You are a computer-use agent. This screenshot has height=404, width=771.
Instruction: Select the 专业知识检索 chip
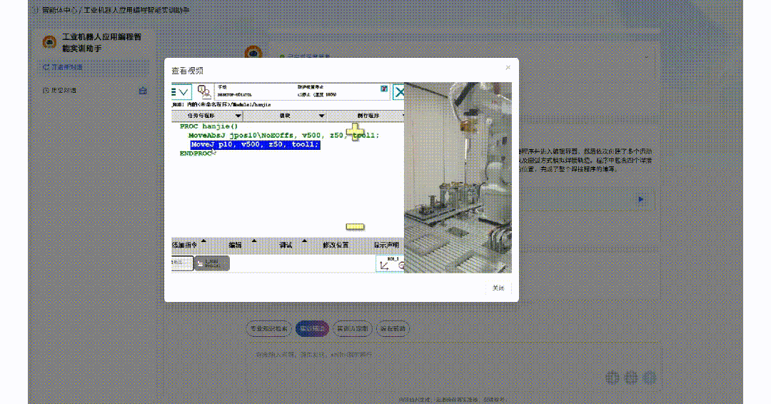click(x=268, y=329)
